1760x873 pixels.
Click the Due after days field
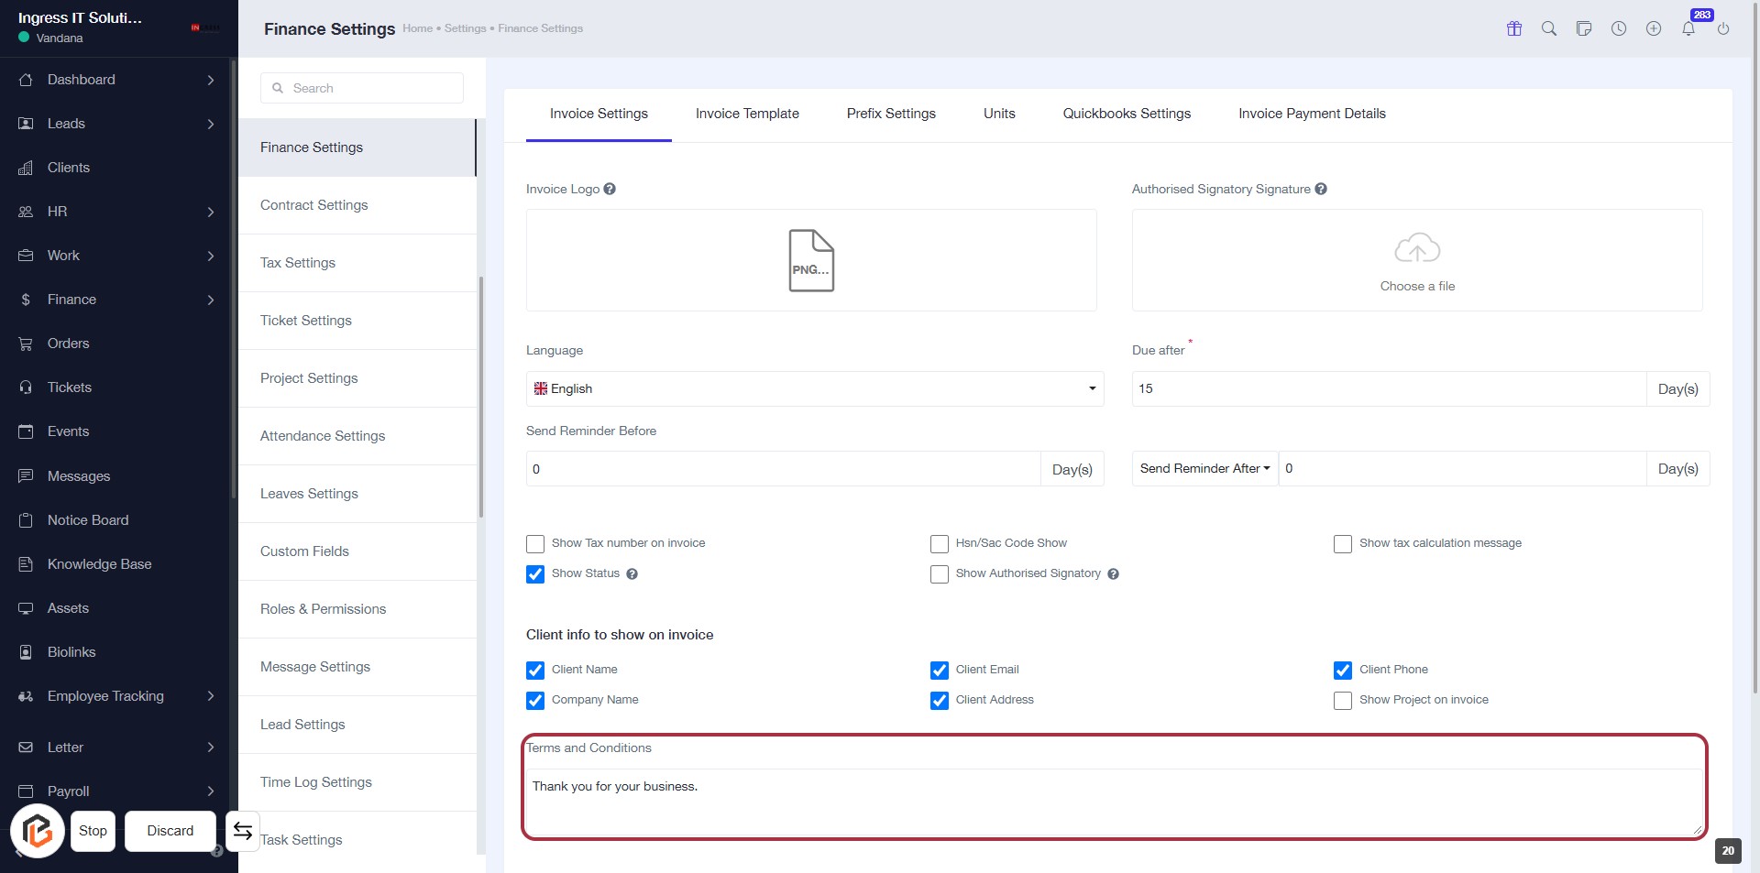pyautogui.click(x=1388, y=388)
